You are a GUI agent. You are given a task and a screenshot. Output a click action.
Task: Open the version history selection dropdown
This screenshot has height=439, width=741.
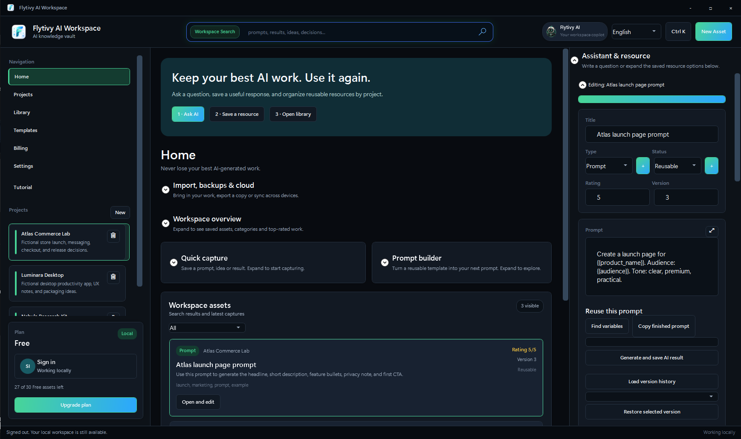651,396
